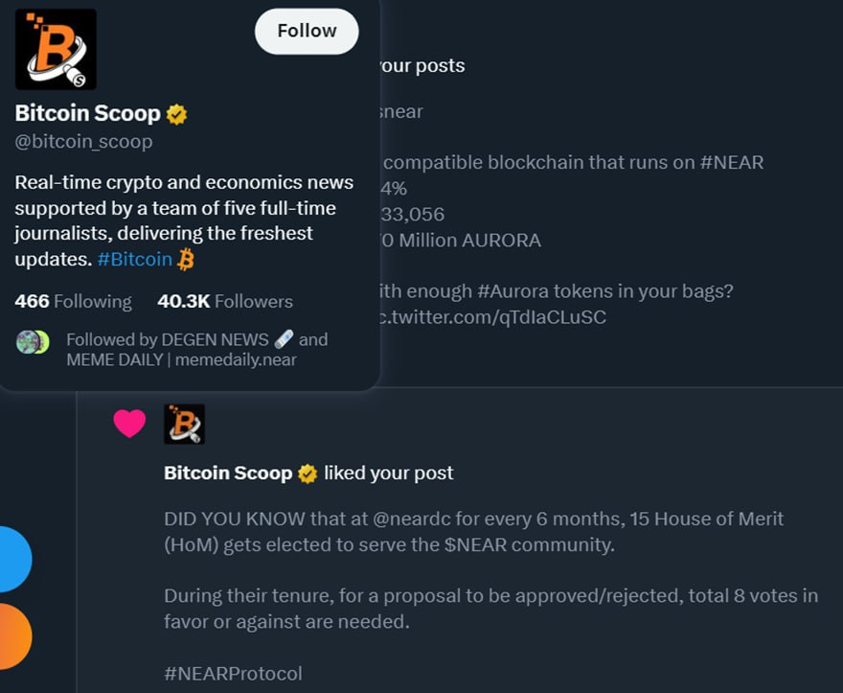The image size is (843, 693).
Task: Click Bitcoin Scoop name in hover card
Action: tap(87, 114)
